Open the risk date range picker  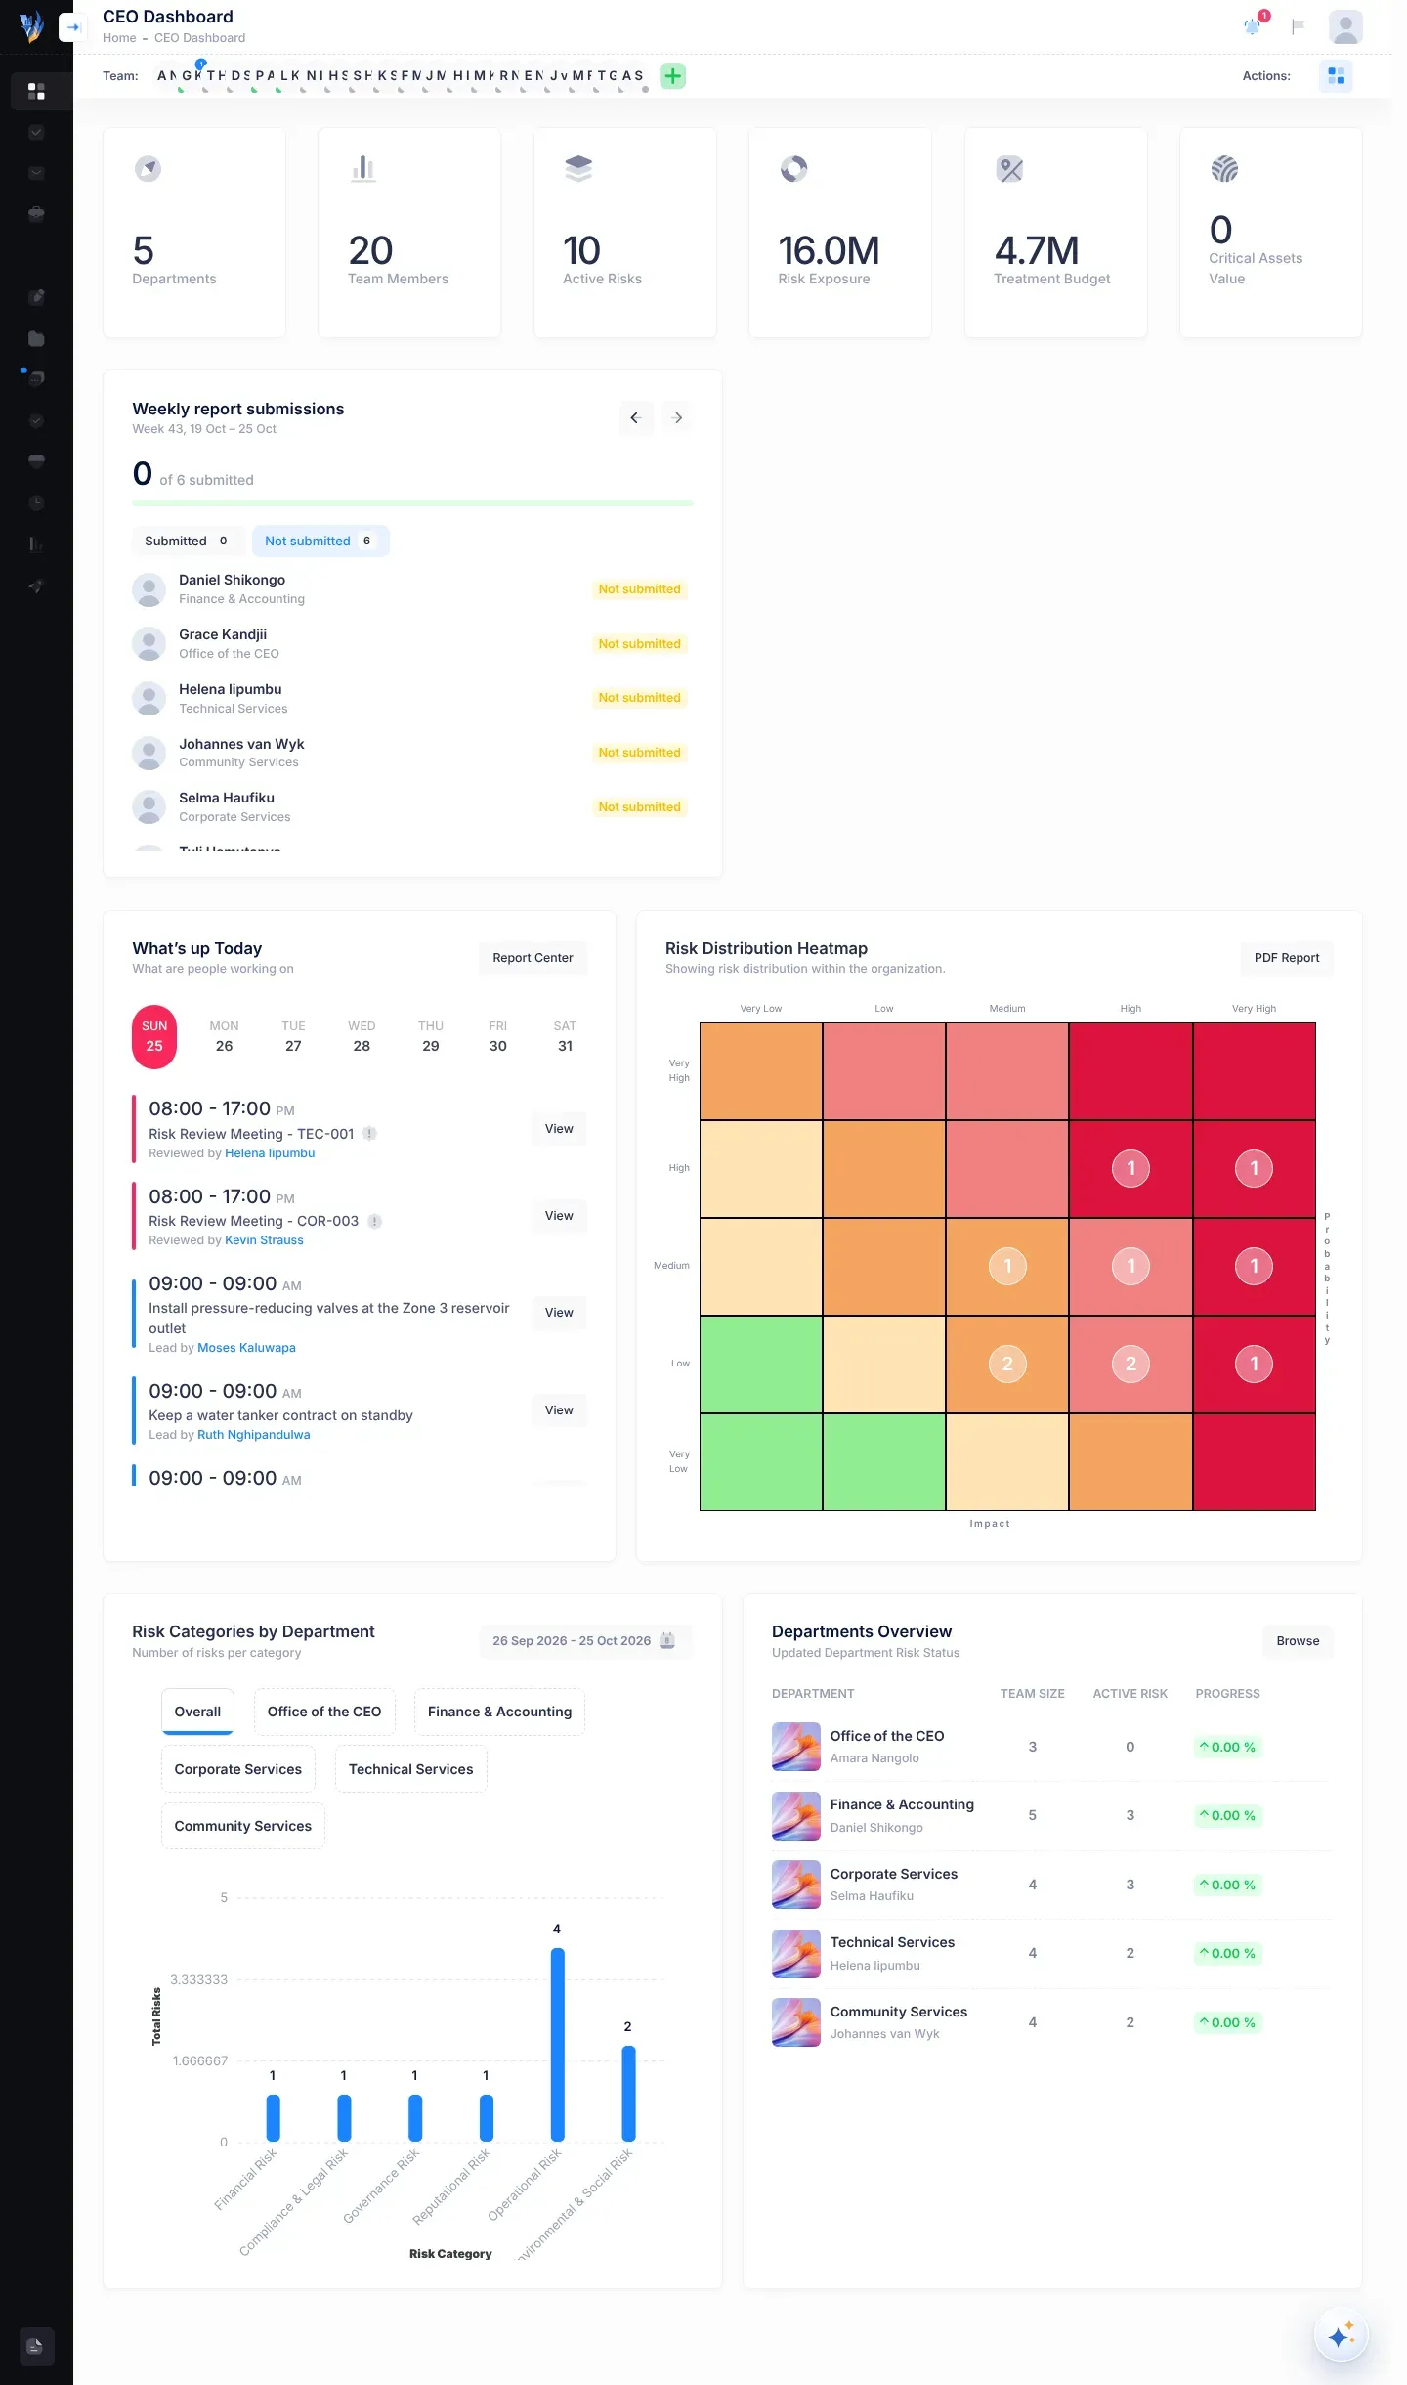click(584, 1640)
